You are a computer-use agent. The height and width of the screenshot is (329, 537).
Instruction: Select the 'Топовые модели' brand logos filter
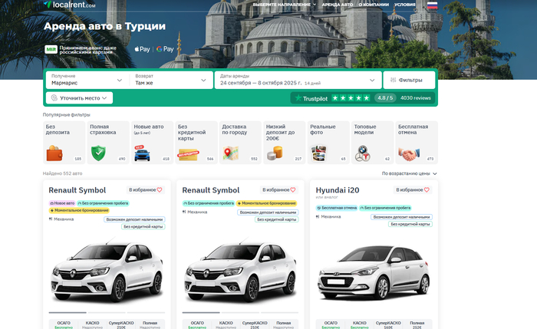[372, 142]
